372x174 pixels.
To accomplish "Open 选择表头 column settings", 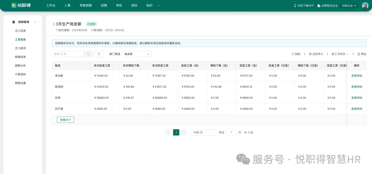I will 316,54.
